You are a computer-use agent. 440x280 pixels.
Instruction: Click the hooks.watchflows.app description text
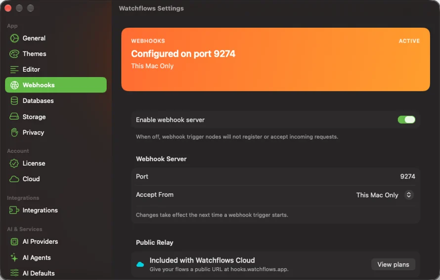[x=219, y=269]
